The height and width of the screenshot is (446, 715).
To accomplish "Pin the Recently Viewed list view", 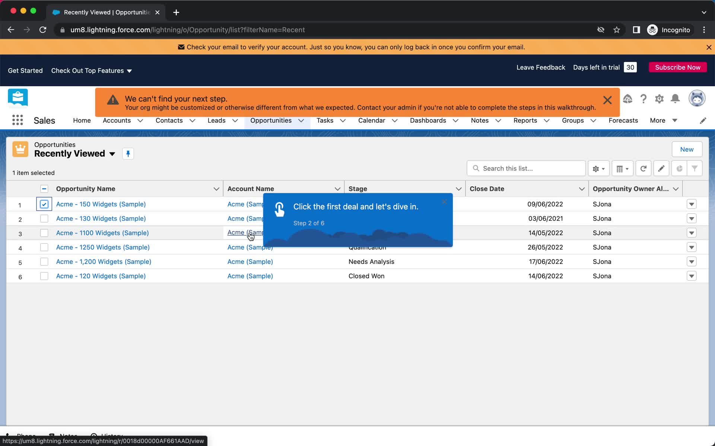I will (128, 153).
